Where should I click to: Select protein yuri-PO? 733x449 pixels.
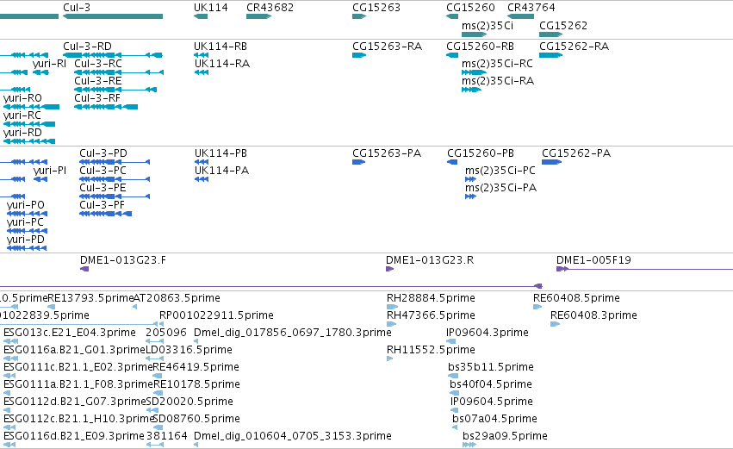(x=26, y=205)
